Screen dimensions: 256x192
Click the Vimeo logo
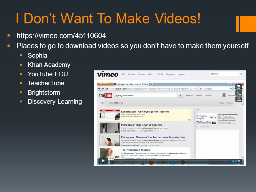click(x=107, y=74)
